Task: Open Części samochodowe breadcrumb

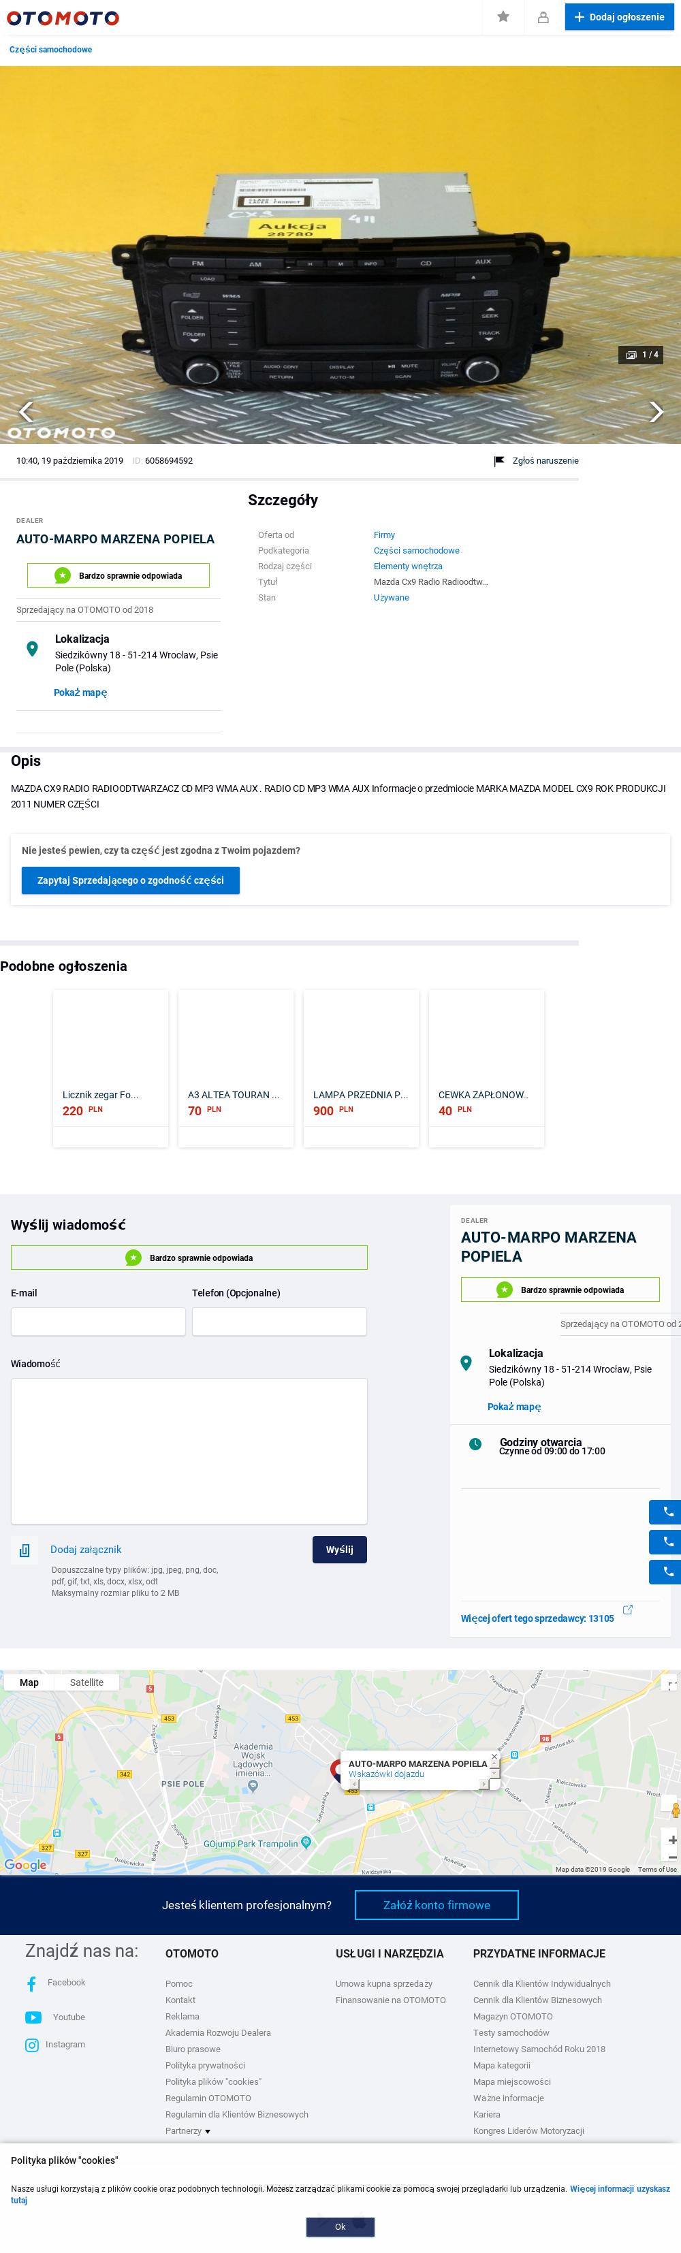Action: (x=51, y=50)
